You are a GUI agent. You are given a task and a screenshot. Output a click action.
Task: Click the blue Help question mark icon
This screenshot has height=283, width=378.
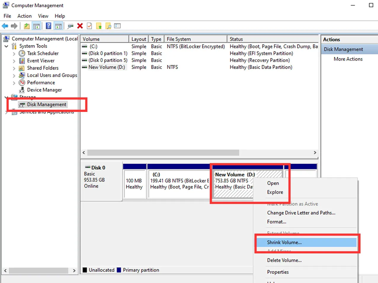[x=48, y=26]
